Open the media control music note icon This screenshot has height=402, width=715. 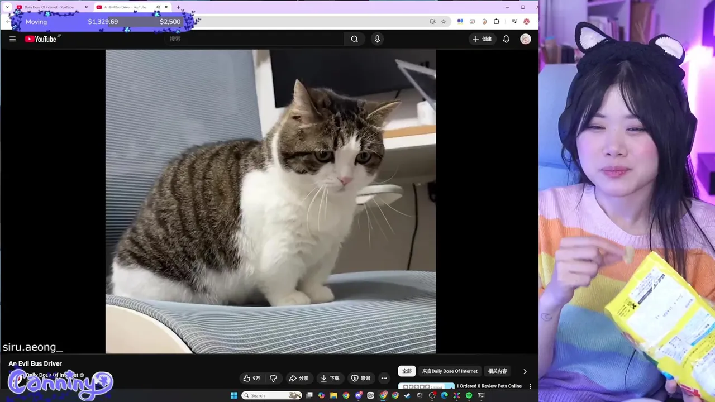coord(514,21)
